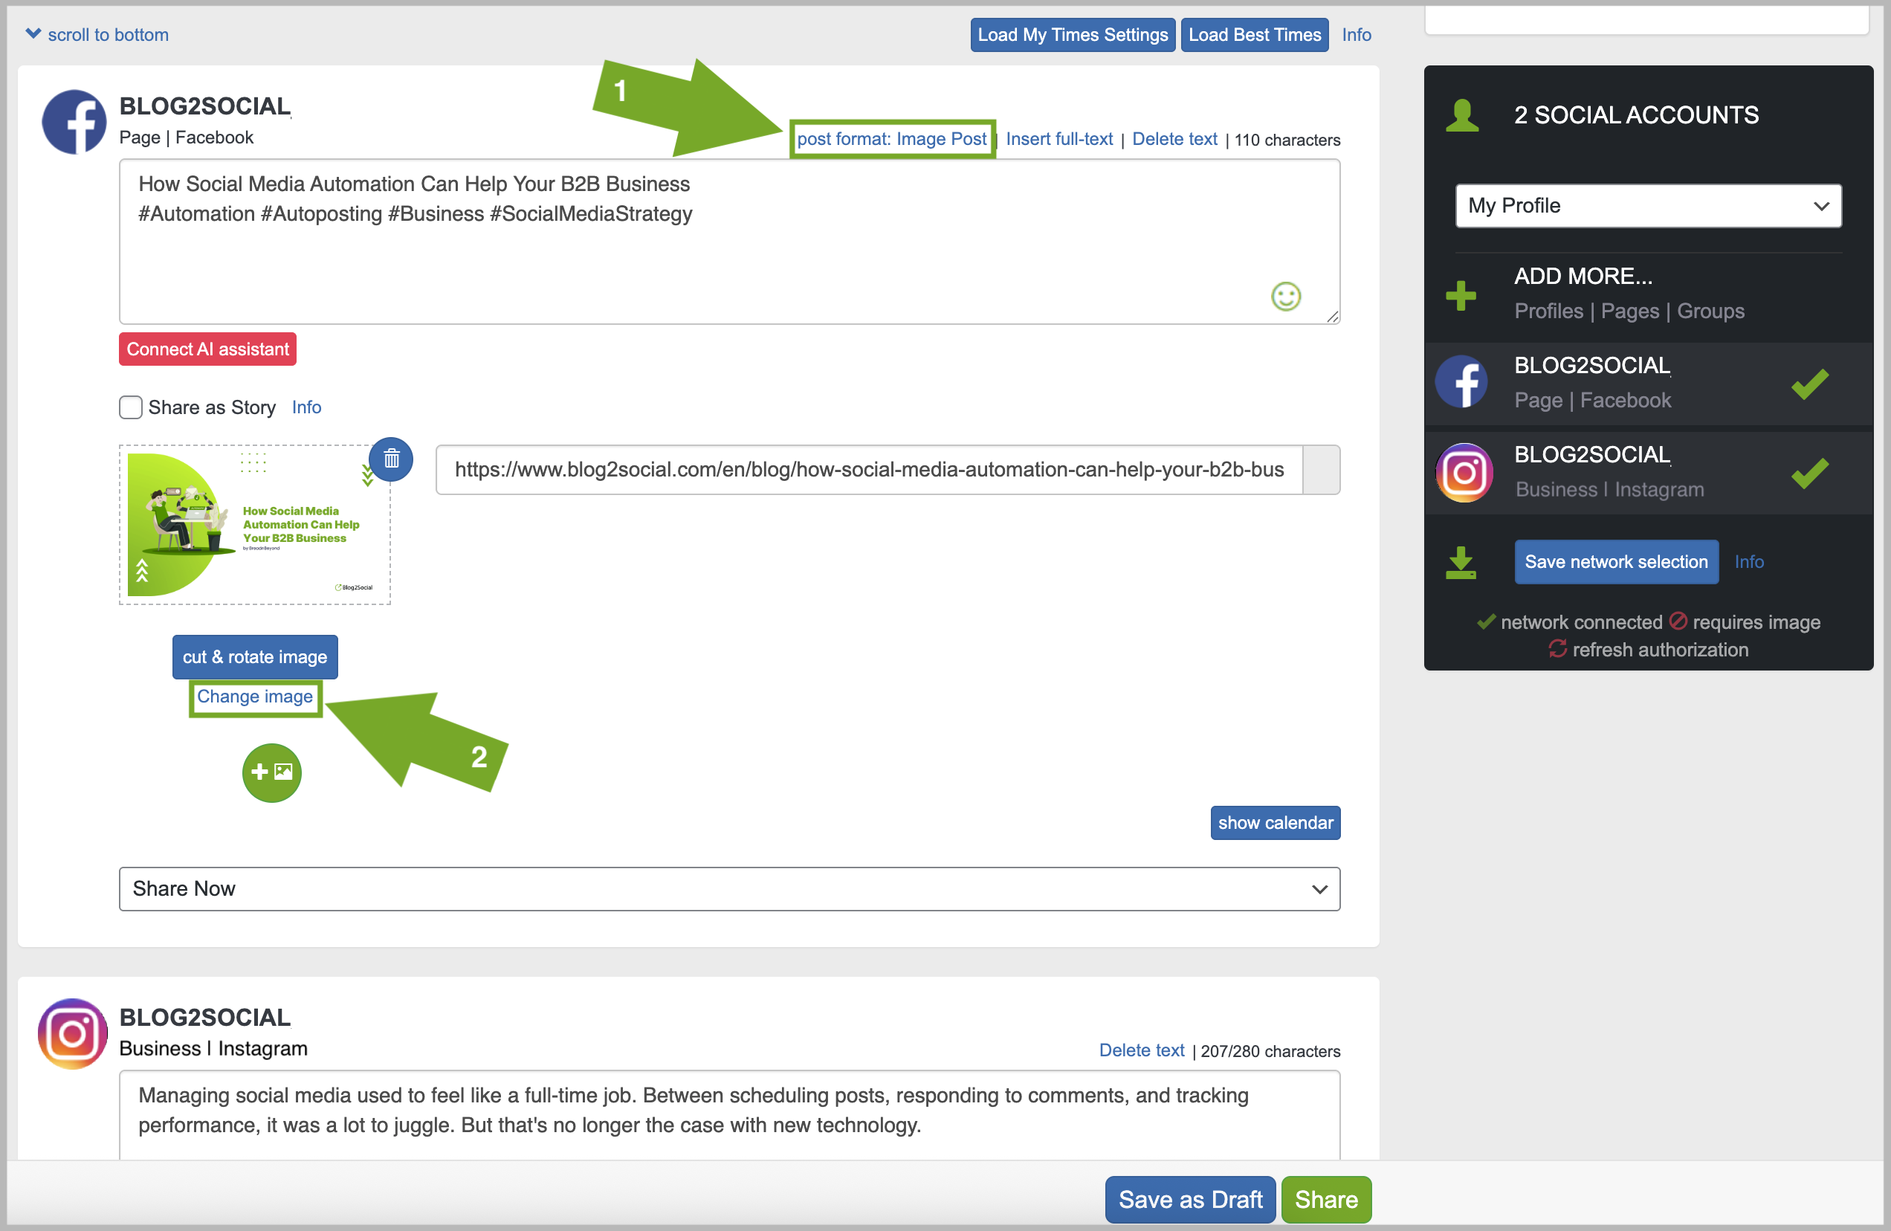Click 207/280 characters counter text
Image resolution: width=1891 pixels, height=1231 pixels.
click(x=1270, y=1051)
